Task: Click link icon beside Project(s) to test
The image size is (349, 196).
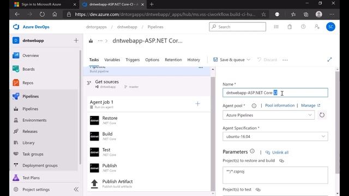Action: click(258, 189)
